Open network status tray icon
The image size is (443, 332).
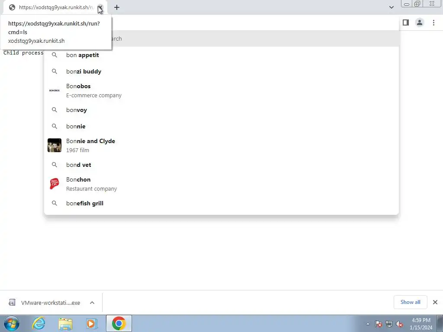(389, 324)
